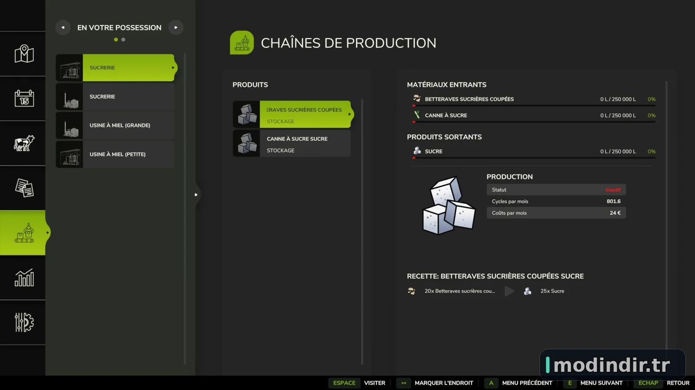
Task: Select the second Sucrerie entry
Action: (x=115, y=97)
